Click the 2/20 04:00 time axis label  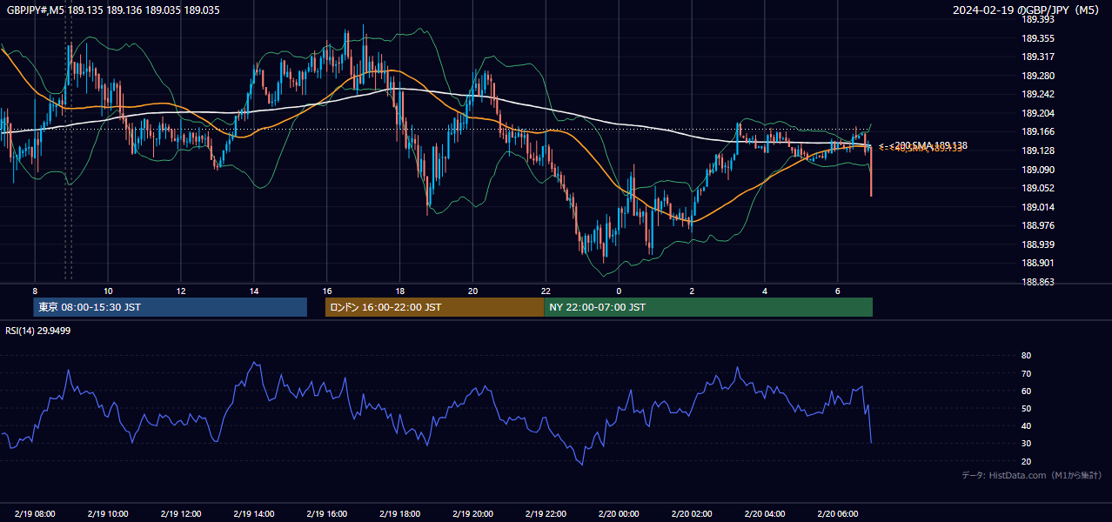tap(765, 514)
